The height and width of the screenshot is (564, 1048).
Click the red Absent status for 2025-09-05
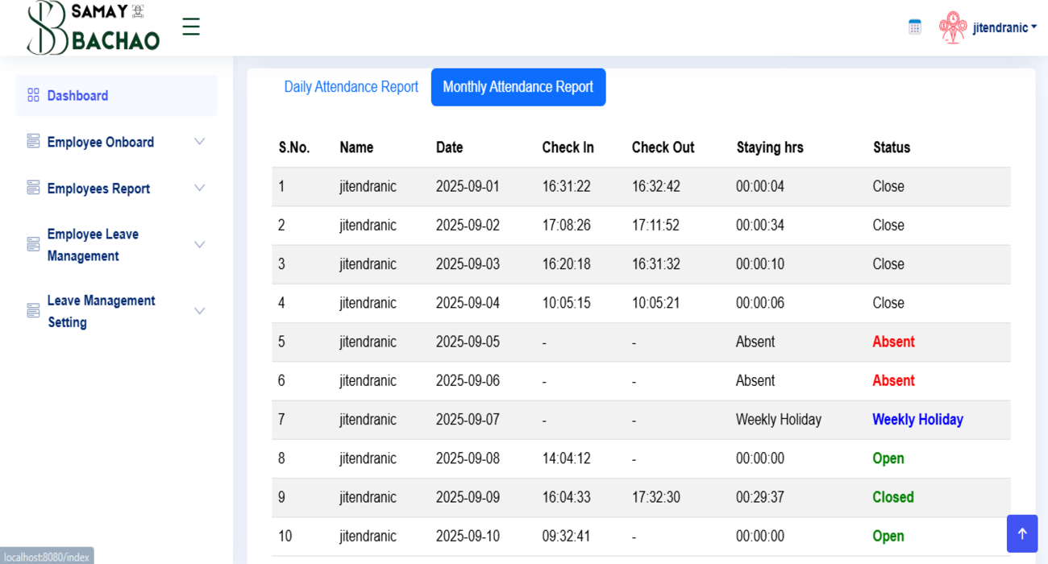[x=893, y=342]
